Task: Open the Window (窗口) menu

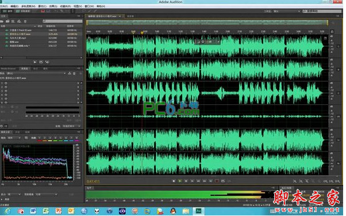Action: pos(89,6)
